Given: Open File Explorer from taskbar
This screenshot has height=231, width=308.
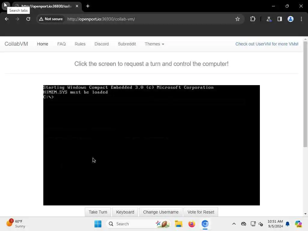Looking at the screenshot, I should click(x=179, y=224).
